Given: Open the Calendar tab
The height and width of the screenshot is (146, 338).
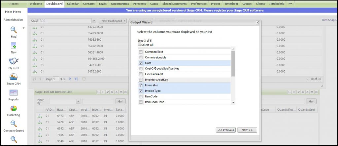Looking at the screenshot, I should pyautogui.click(x=73, y=4).
